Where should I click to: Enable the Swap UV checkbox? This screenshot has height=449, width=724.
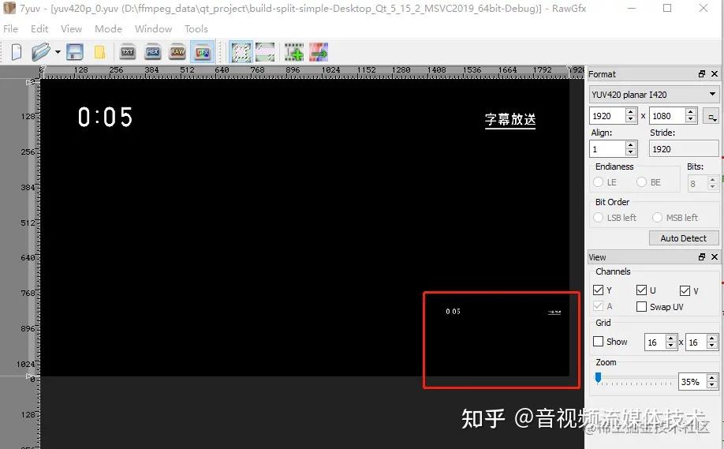[641, 307]
